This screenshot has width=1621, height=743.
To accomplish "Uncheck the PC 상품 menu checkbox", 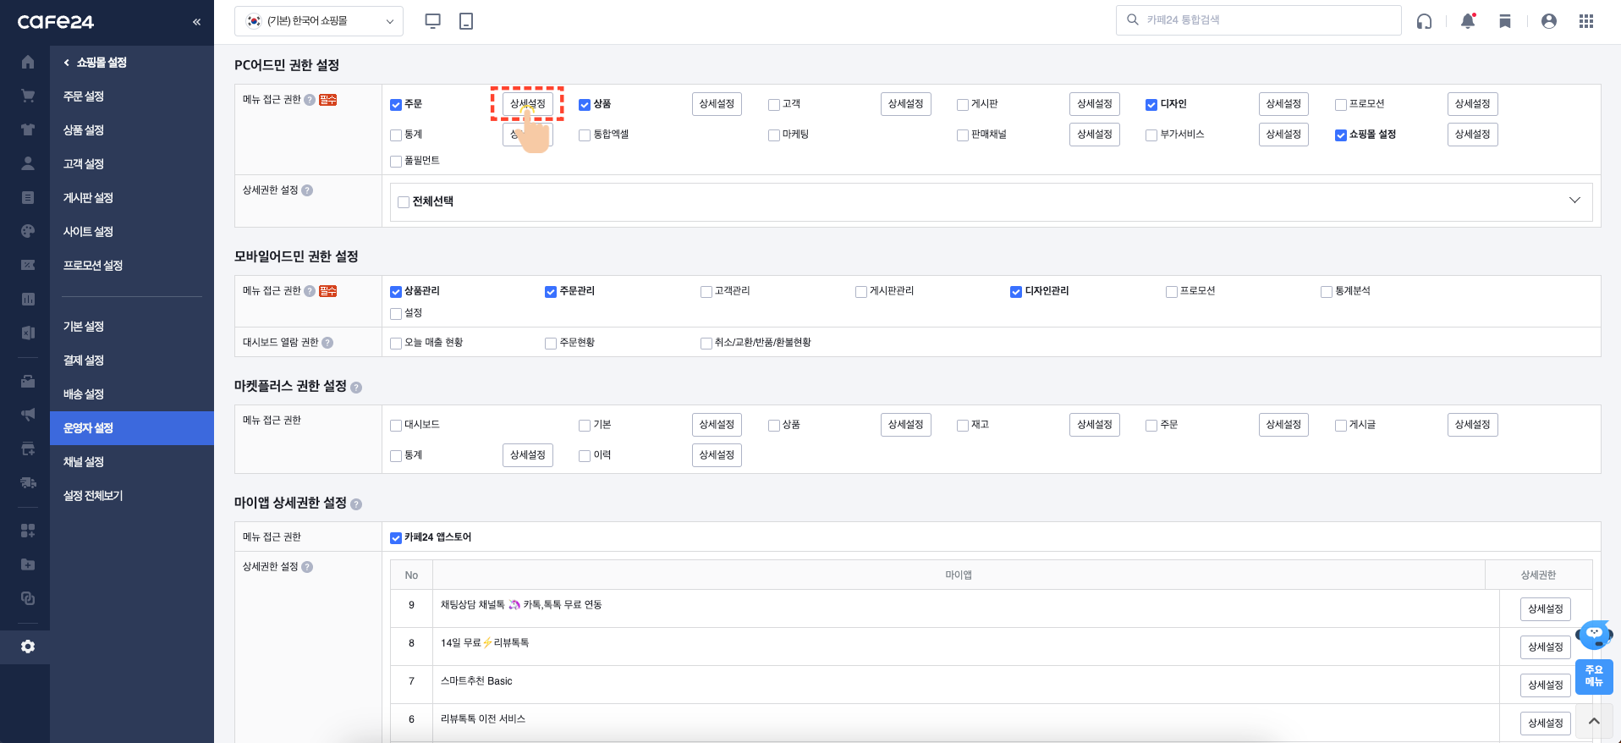I will 585,105.
